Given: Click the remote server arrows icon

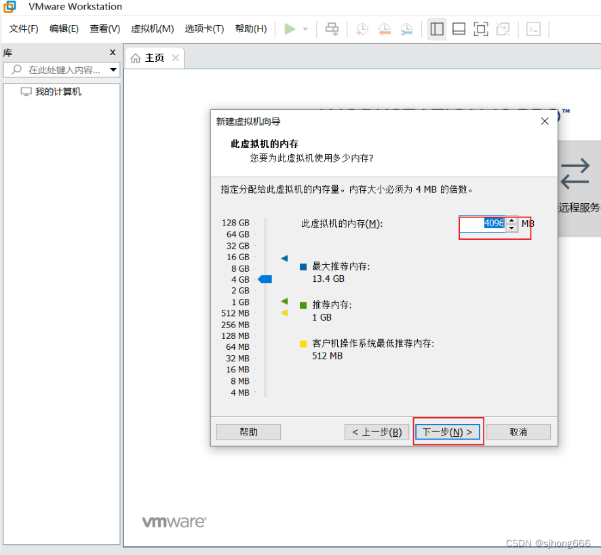Looking at the screenshot, I should click(x=575, y=173).
